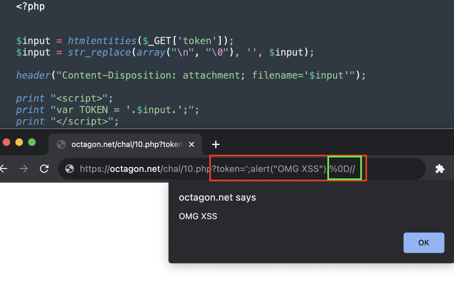Go forward with the forward arrow
The width and height of the screenshot is (454, 299).
[23, 169]
